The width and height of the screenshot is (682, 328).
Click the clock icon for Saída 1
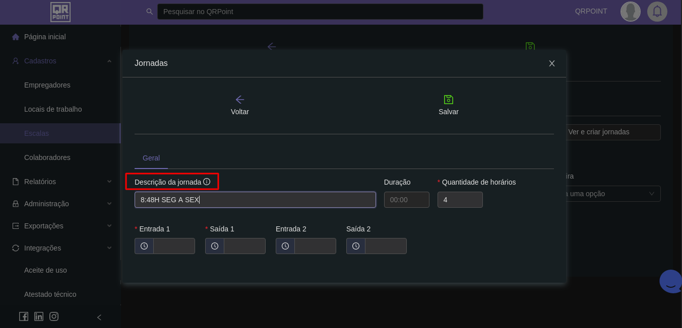[215, 246]
